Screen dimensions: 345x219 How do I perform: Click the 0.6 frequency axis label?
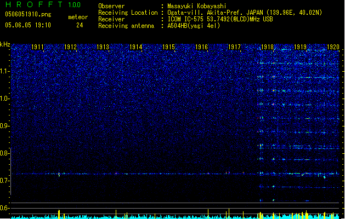pyautogui.click(x=5, y=208)
